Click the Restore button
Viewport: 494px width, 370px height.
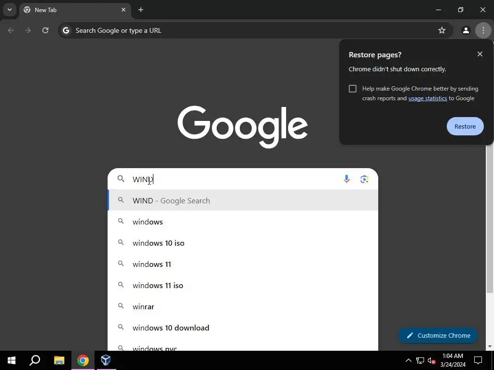465,127
